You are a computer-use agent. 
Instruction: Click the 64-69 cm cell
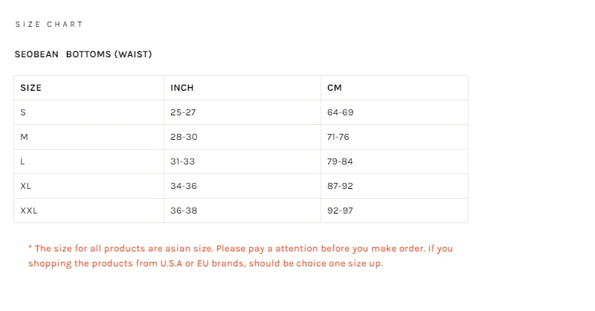coord(340,112)
